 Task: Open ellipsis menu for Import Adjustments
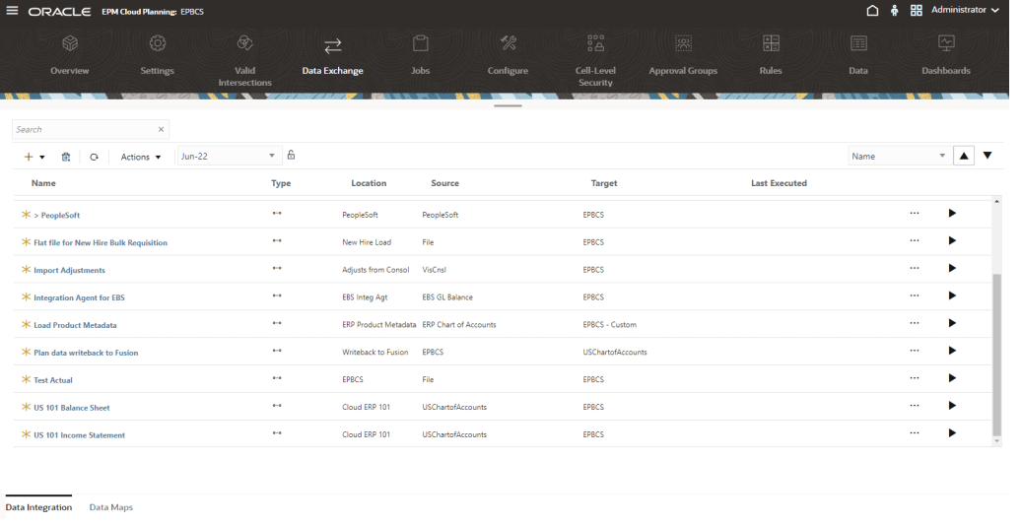point(915,268)
